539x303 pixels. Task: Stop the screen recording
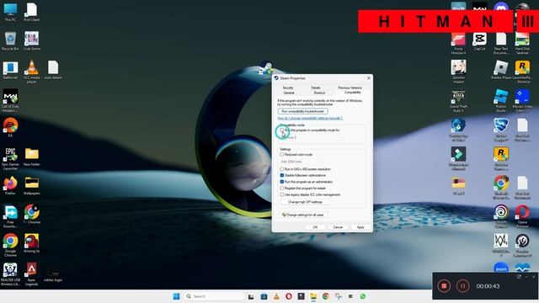[444, 286]
